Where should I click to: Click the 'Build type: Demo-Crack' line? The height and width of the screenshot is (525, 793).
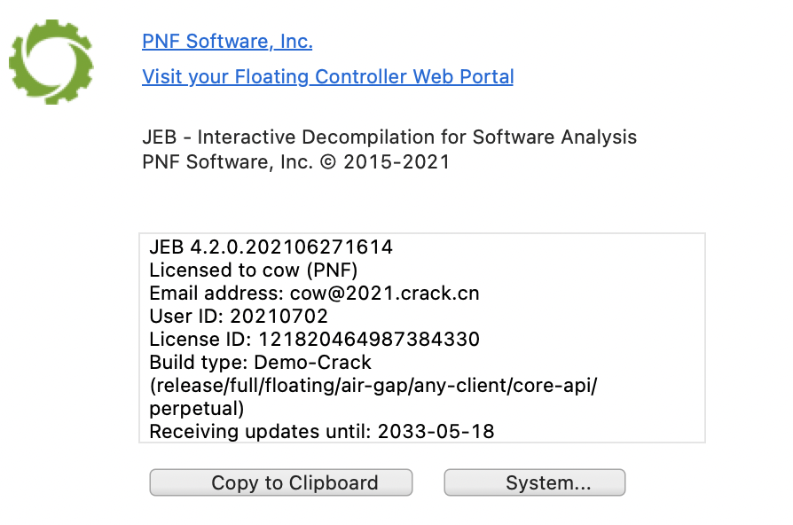click(x=260, y=363)
